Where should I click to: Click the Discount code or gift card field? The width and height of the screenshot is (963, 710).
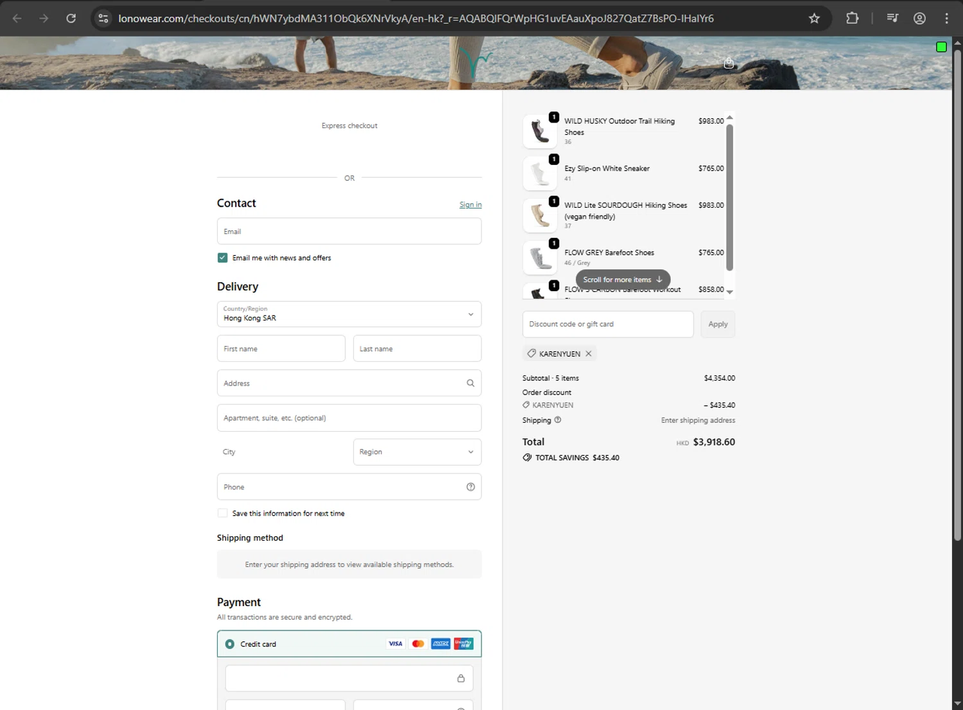point(608,324)
